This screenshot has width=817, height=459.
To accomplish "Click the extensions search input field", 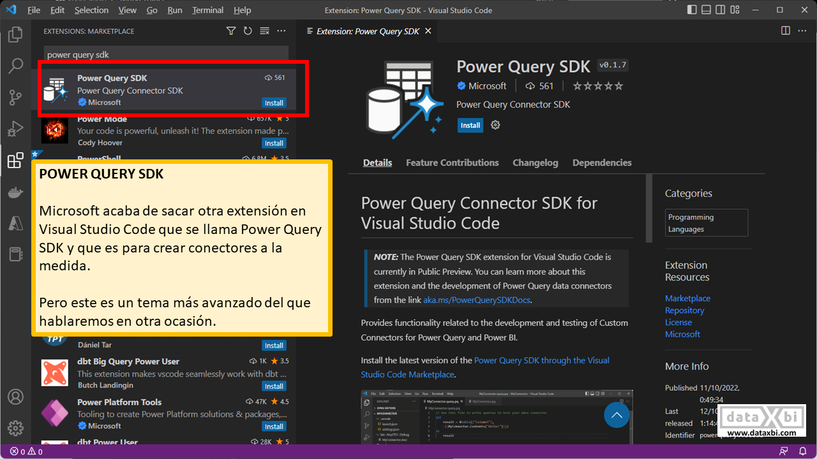I will point(166,55).
